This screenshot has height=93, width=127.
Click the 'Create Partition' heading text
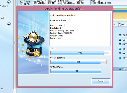(x=58, y=20)
